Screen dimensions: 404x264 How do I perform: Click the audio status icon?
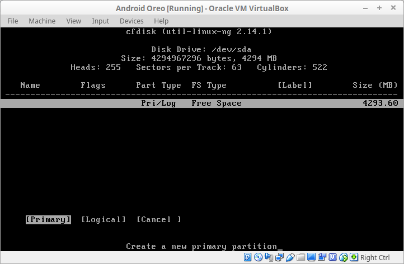[x=269, y=257]
